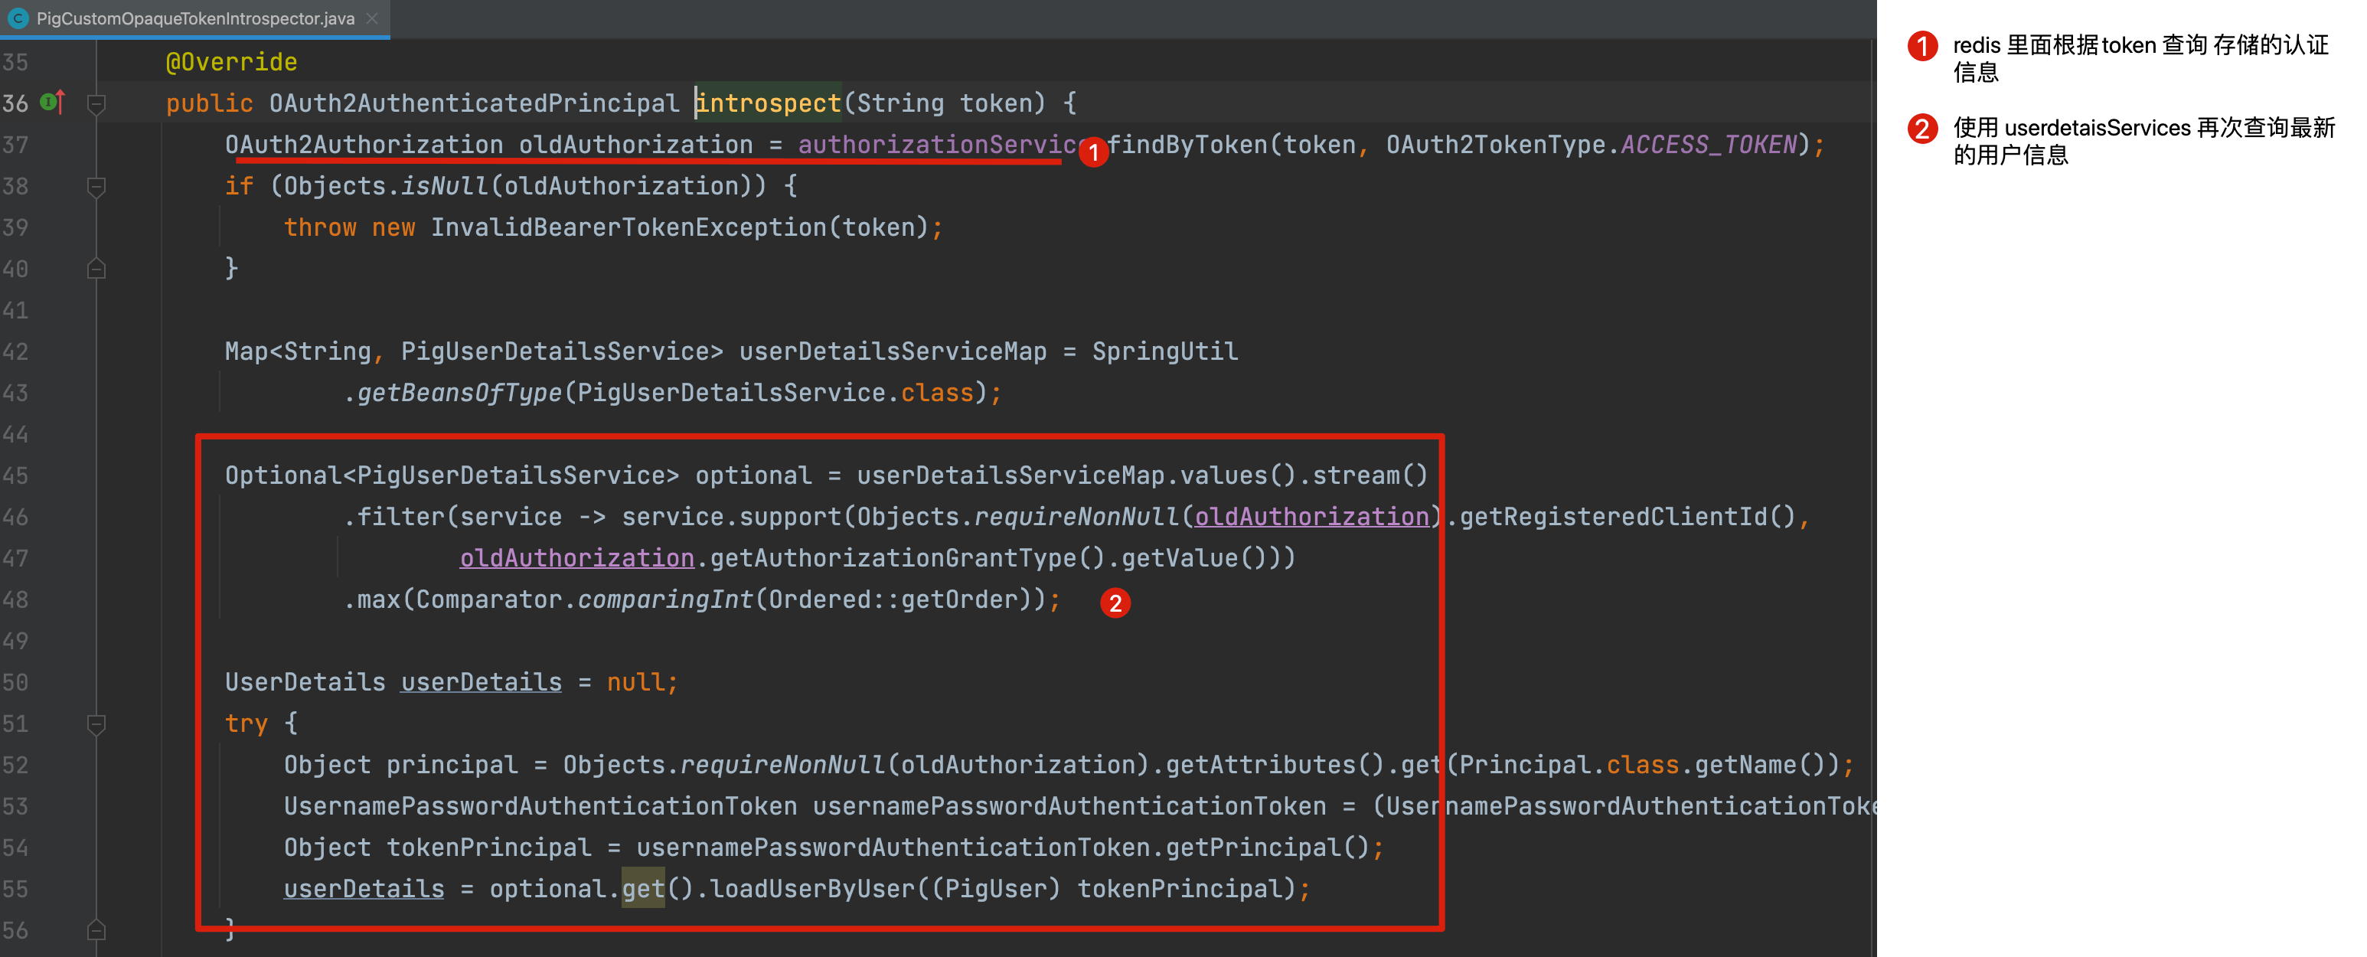Click the underlined oldAuthorization on line 47

coord(576,558)
